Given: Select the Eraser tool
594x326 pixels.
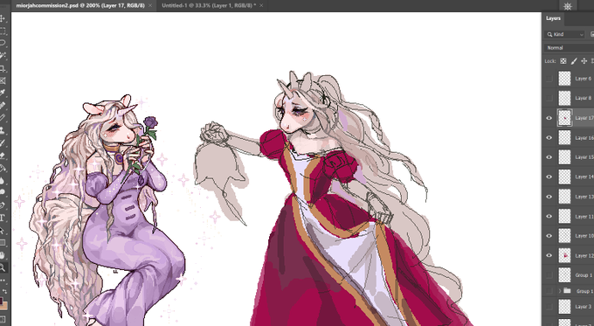Looking at the screenshot, I should point(3,156).
